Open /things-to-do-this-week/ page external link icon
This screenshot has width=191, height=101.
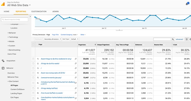[x=76, y=64]
